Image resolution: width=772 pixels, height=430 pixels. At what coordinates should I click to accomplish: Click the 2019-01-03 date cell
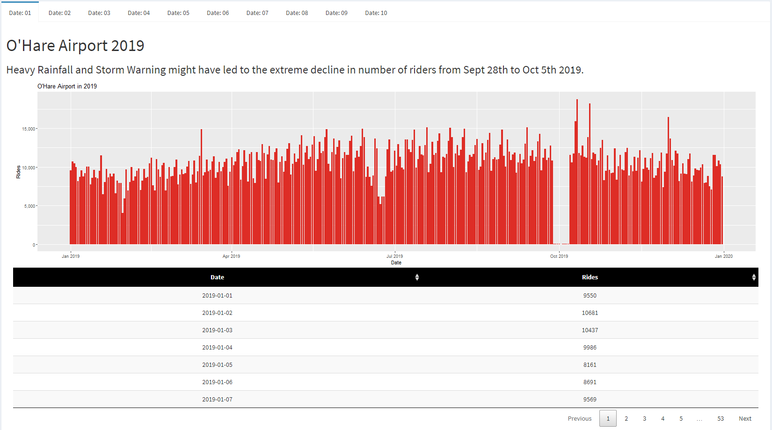point(217,330)
